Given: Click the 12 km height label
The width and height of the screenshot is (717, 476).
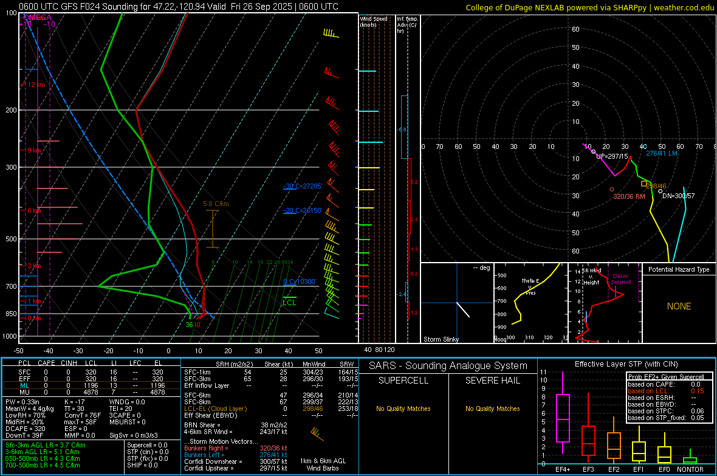Looking at the screenshot, I should (36, 85).
